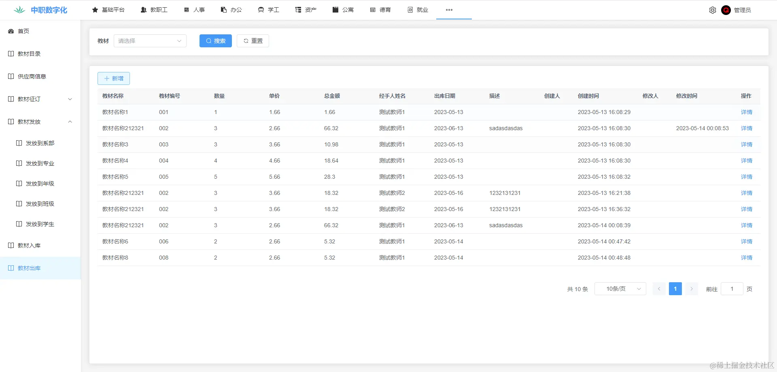The width and height of the screenshot is (777, 372).
Task: Select 发放到年级 in sidebar
Action: pyautogui.click(x=40, y=184)
